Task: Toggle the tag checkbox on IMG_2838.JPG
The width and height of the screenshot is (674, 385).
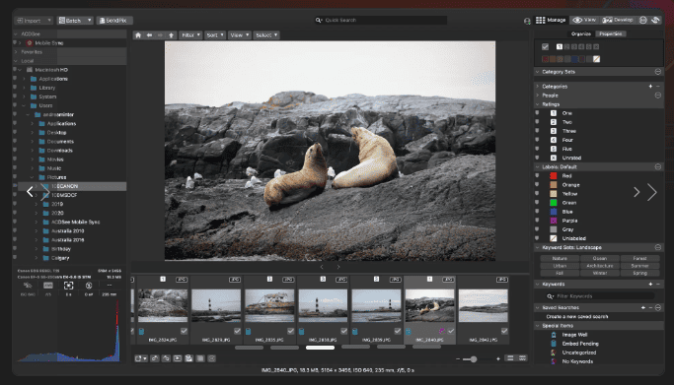Action: (343, 331)
